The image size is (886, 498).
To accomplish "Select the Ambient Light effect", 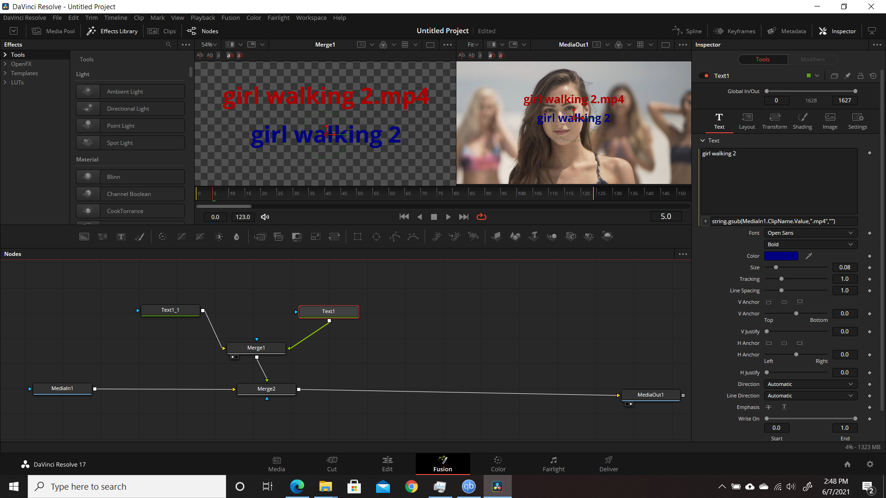I will [x=130, y=91].
